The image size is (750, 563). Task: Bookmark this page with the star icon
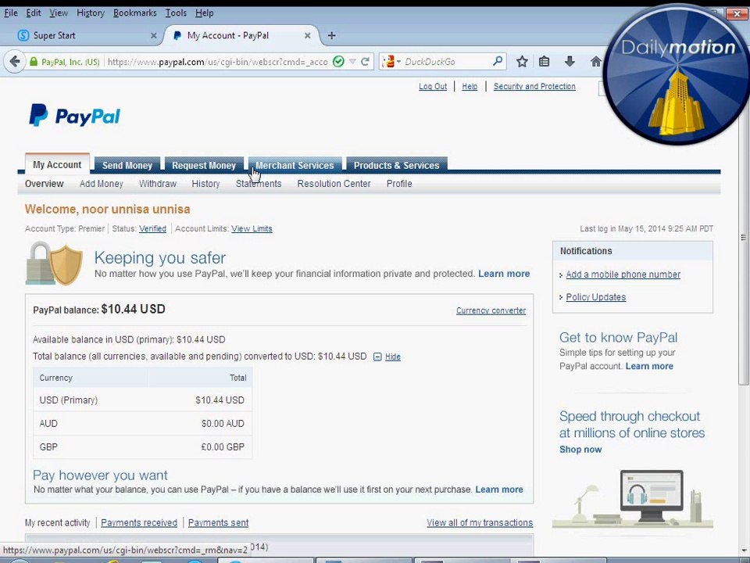pos(522,61)
